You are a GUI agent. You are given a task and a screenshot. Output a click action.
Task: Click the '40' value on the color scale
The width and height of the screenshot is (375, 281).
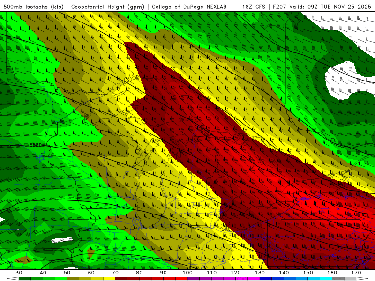[x=43, y=273]
